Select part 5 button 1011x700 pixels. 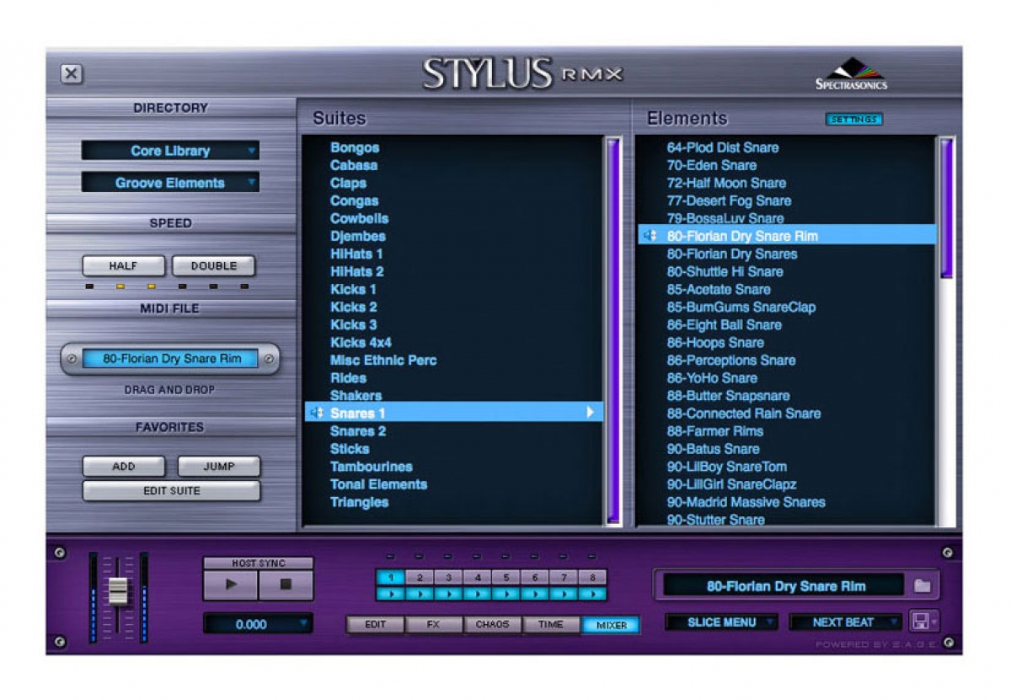505,578
